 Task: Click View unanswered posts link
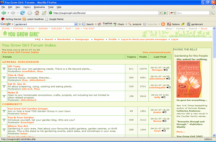coord(156,52)
